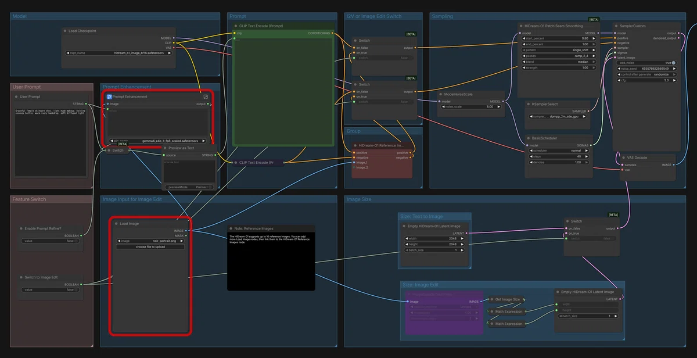This screenshot has width=697, height=358.
Task: Open the scheduler dropdown set to normal
Action: pos(558,151)
